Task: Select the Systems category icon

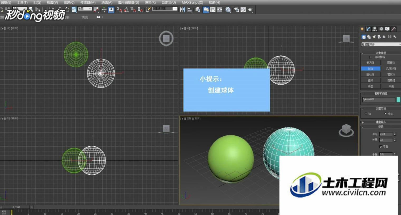Action: click(x=395, y=37)
